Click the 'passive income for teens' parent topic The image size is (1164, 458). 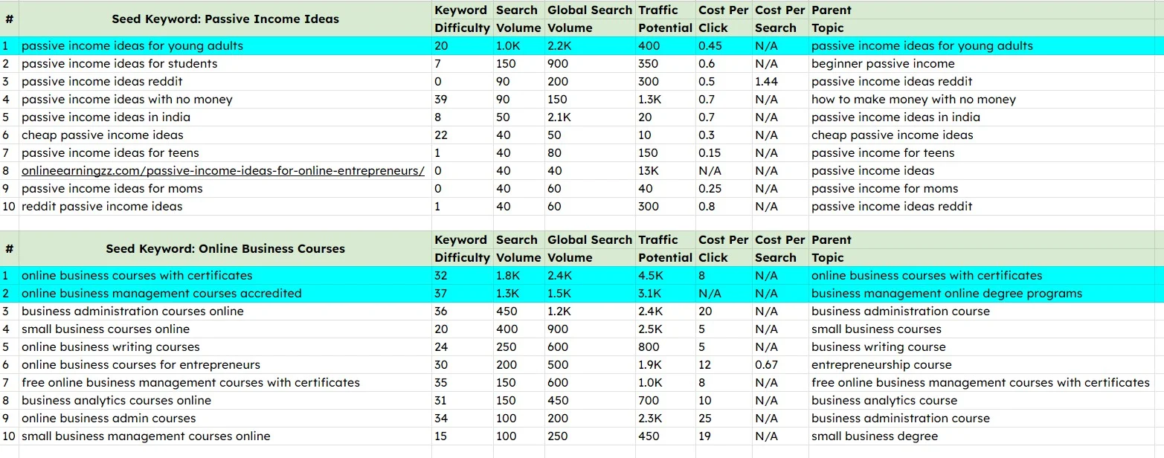(x=883, y=153)
